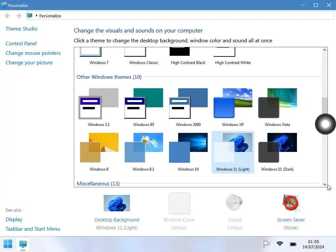Open the notification flag tray icon
The width and height of the screenshot is (336, 252).
(x=266, y=244)
